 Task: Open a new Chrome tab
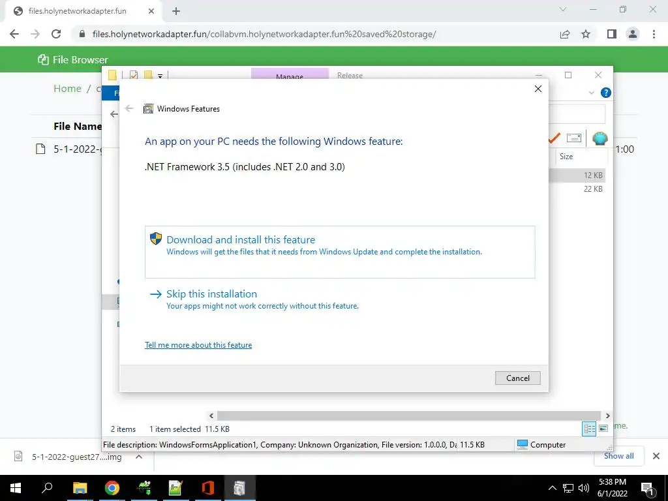(x=176, y=11)
